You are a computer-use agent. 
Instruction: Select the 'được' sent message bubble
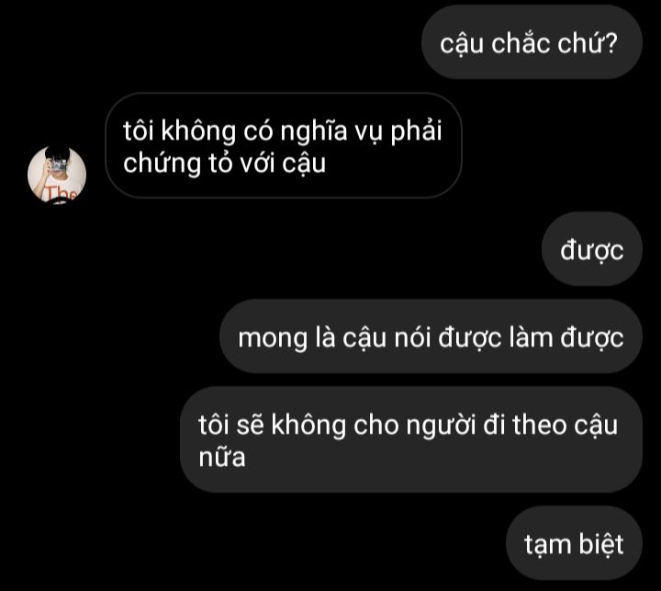(x=592, y=249)
